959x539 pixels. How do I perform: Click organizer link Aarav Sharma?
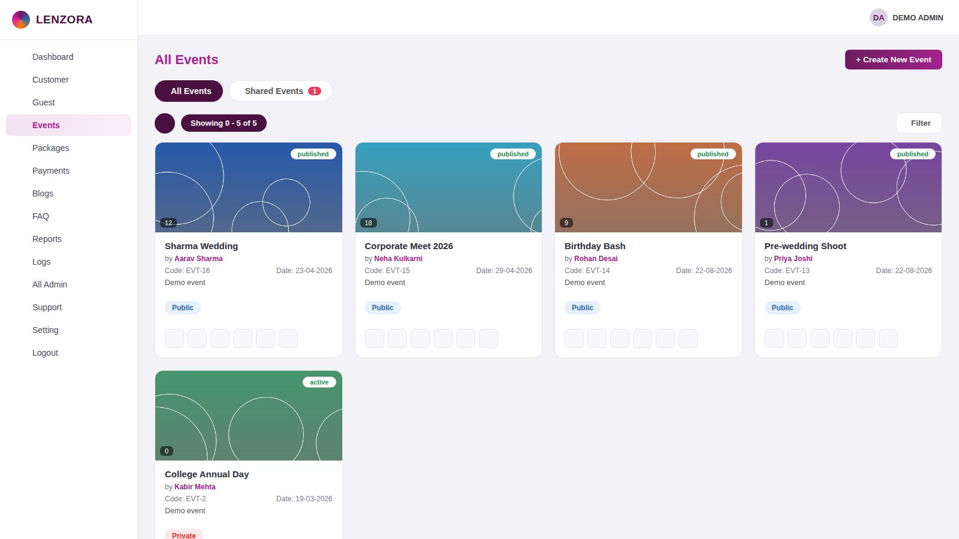pyautogui.click(x=198, y=259)
